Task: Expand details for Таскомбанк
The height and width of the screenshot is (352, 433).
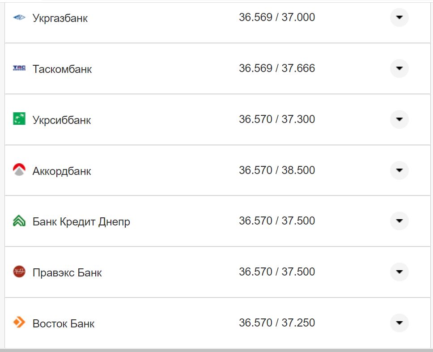Action: 399,68
